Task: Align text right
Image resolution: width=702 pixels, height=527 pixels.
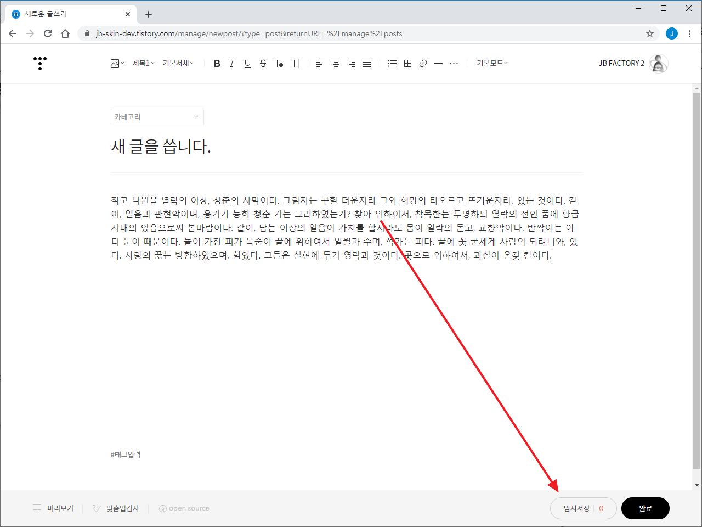Action: 351,64
